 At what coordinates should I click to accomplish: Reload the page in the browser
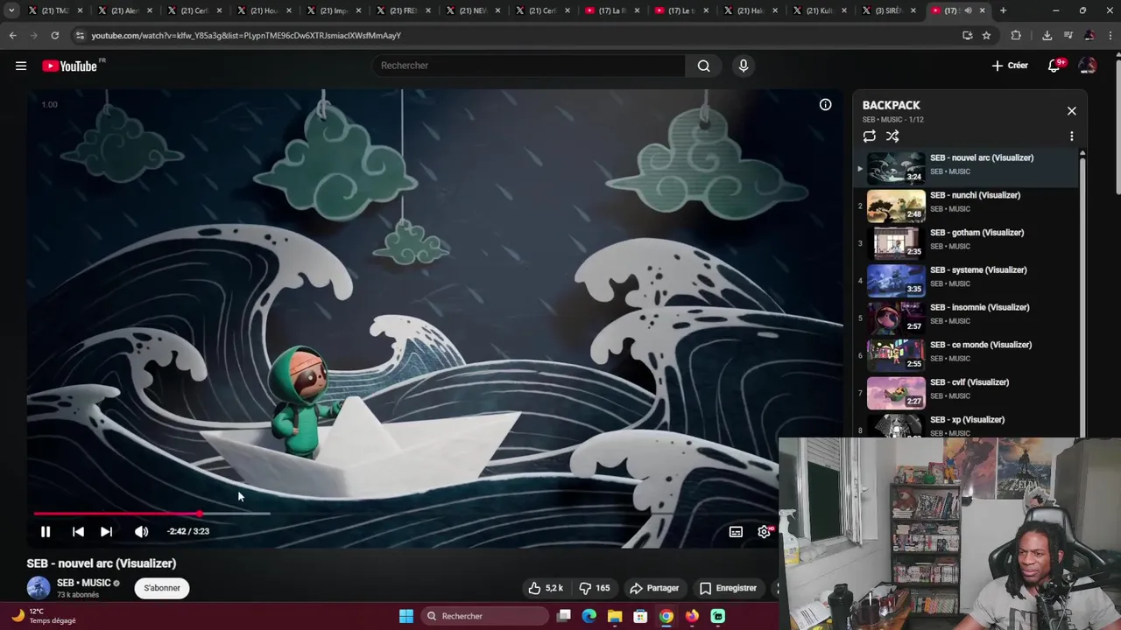click(54, 35)
